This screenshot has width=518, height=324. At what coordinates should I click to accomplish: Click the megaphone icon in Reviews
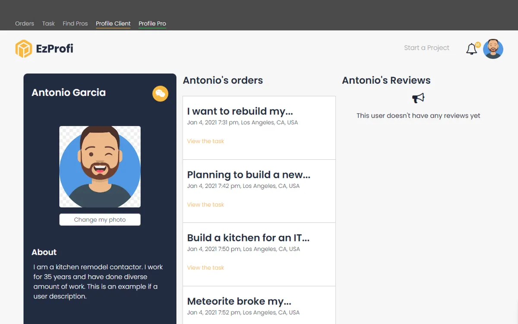(418, 98)
